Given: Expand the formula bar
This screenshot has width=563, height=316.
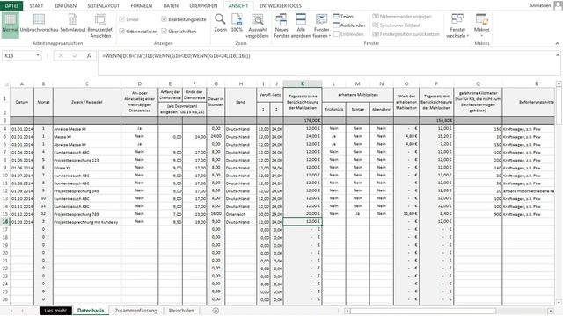Looking at the screenshot, I should tap(558, 55).
